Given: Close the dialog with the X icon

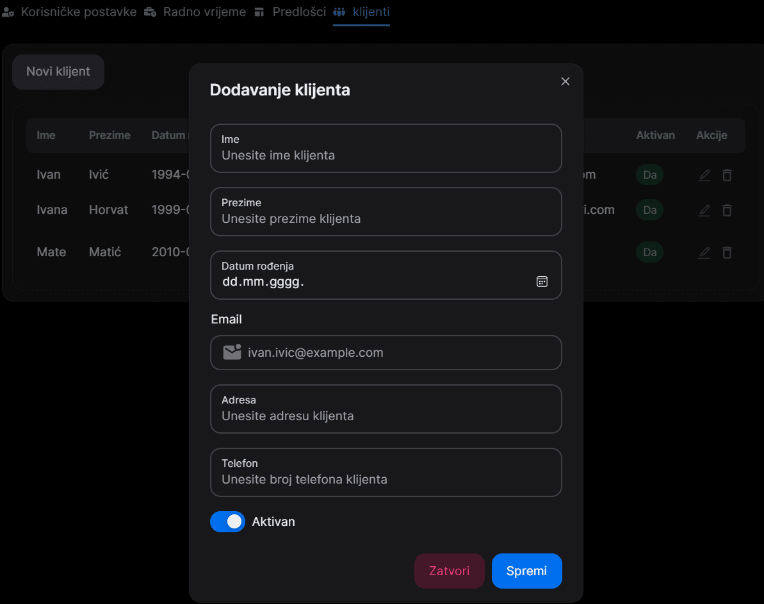Looking at the screenshot, I should pos(565,81).
